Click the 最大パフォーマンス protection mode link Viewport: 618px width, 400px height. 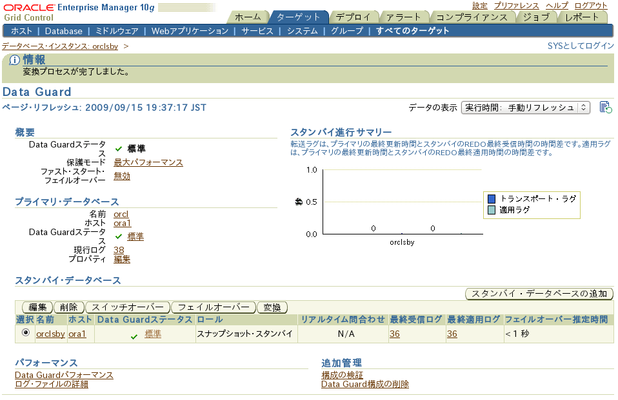click(x=148, y=162)
